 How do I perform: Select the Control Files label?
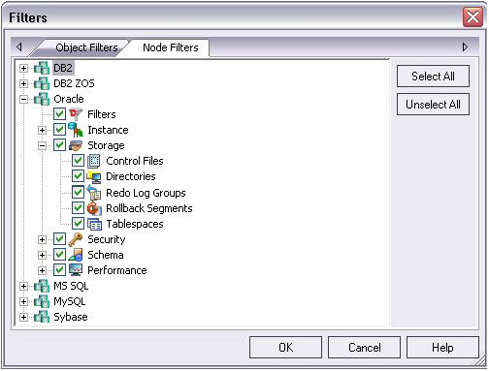tap(135, 161)
